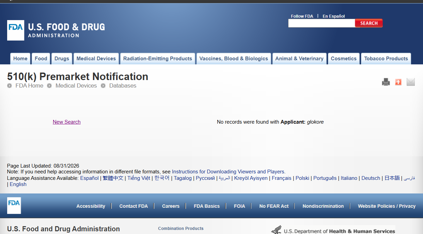
Task: Open Contact FDA footer link
Action: click(x=134, y=206)
